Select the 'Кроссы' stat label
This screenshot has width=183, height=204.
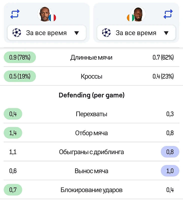point(91,76)
